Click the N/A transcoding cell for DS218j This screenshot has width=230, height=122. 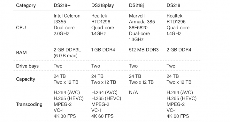133,92
